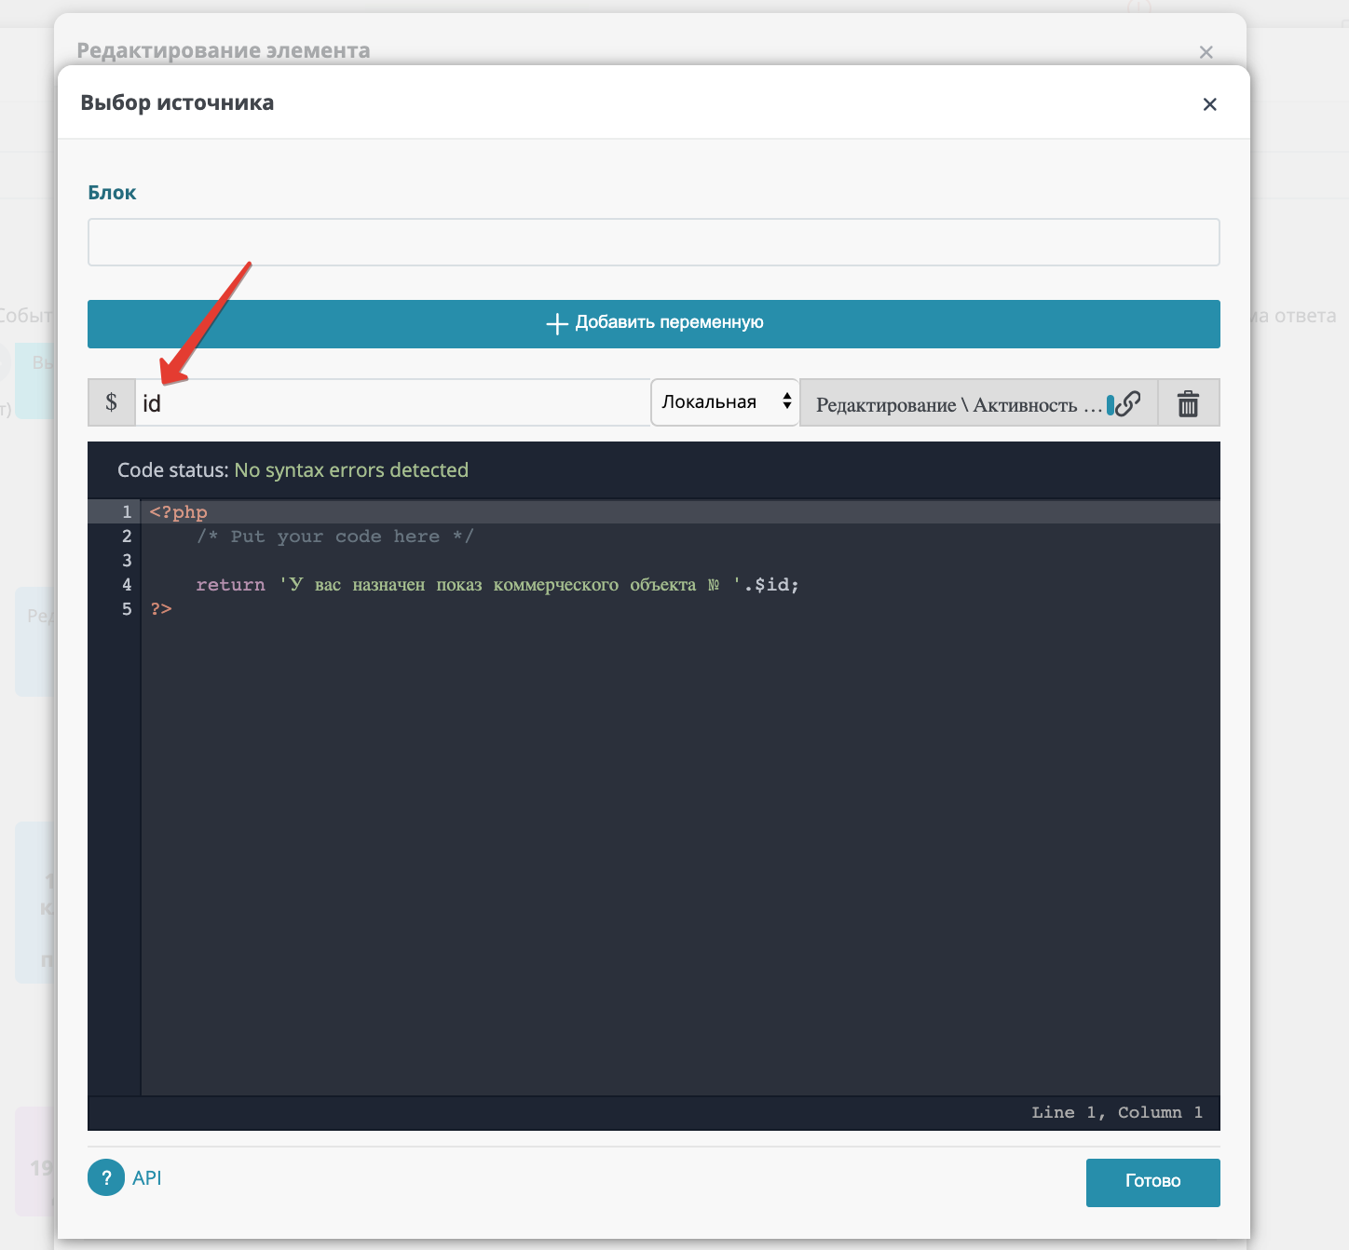The width and height of the screenshot is (1349, 1250).
Task: Click the dollar sign variable prefix
Action: coord(112,402)
